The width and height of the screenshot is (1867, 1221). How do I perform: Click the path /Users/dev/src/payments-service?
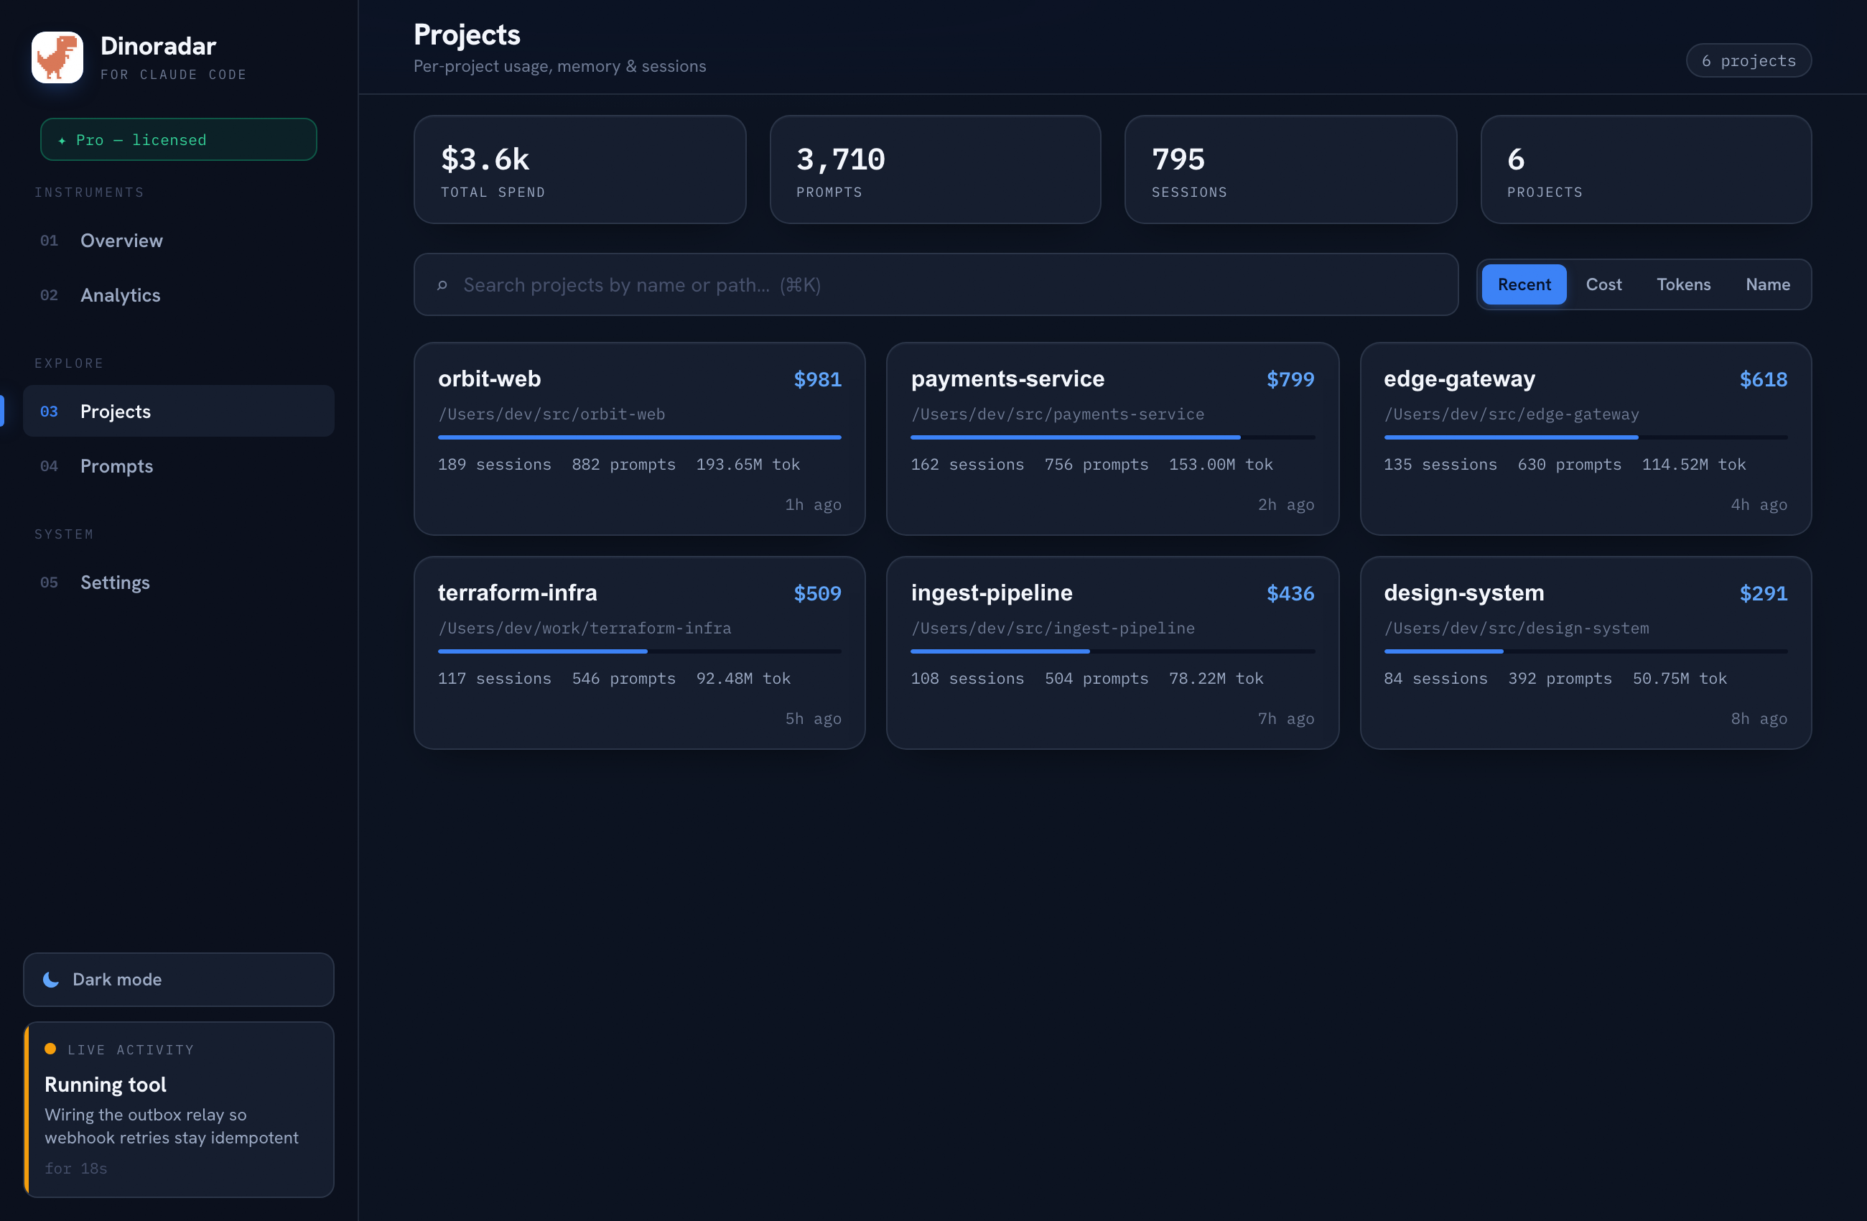[1058, 414]
